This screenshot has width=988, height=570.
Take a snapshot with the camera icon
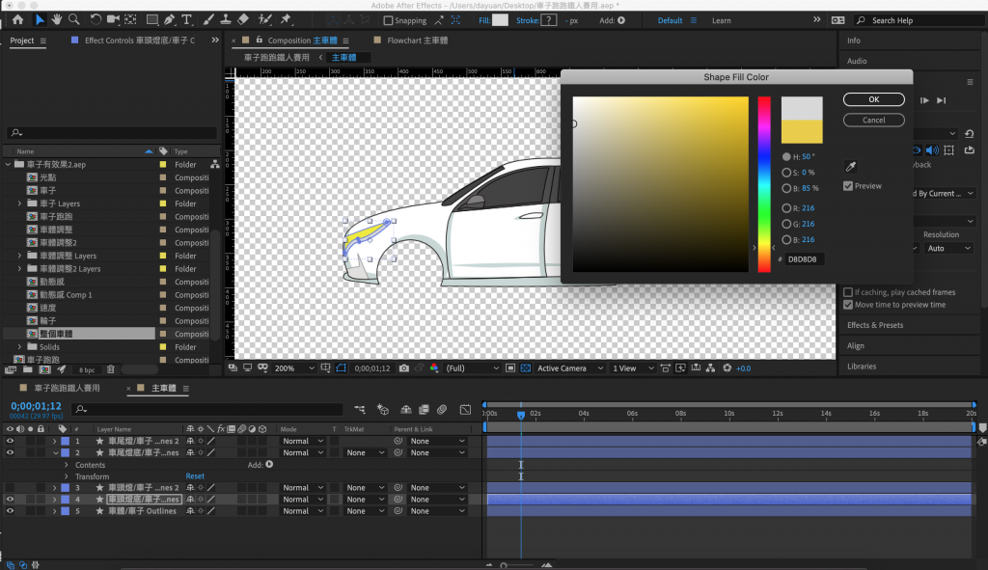(404, 368)
